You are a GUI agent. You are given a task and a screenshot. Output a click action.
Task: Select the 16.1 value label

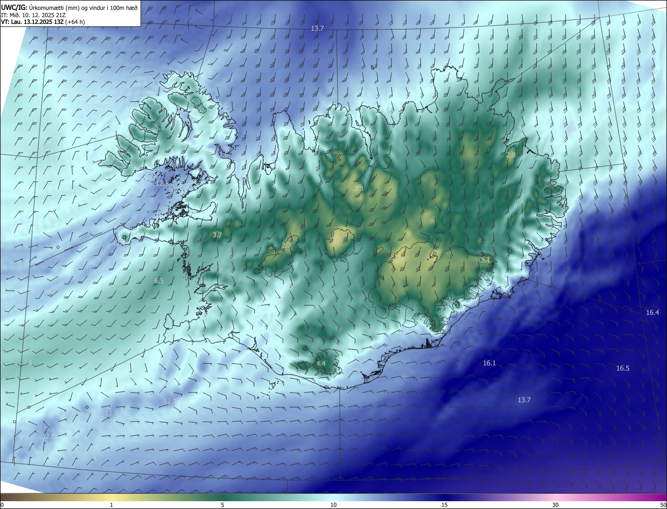tap(489, 363)
